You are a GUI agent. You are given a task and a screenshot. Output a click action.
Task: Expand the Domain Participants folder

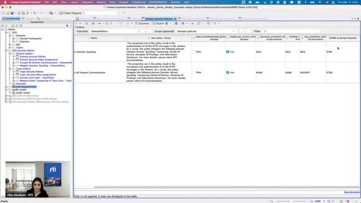[x=14, y=38]
